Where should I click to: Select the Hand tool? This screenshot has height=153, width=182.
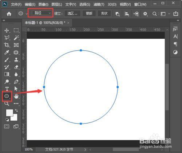pyautogui.click(x=16, y=96)
